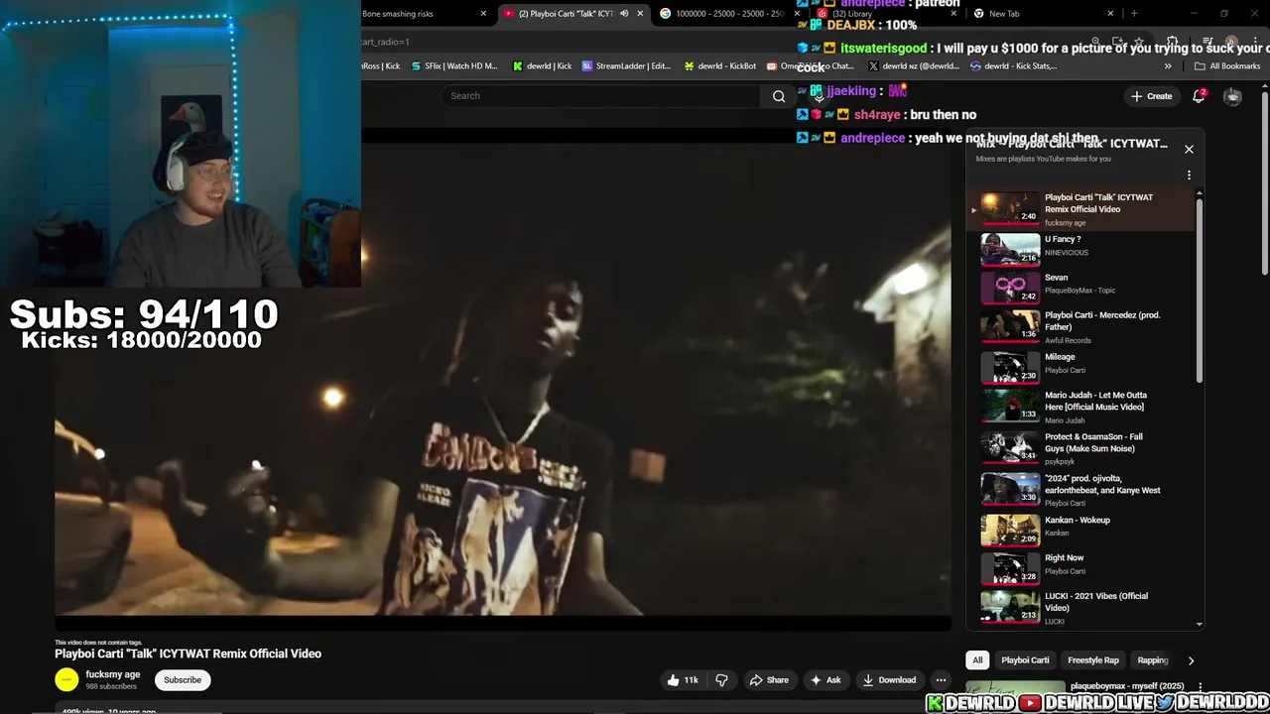Screen dimensions: 1270x714
Task: Click the current Playboi Carti Talk playlist entry
Action: tap(1081, 209)
